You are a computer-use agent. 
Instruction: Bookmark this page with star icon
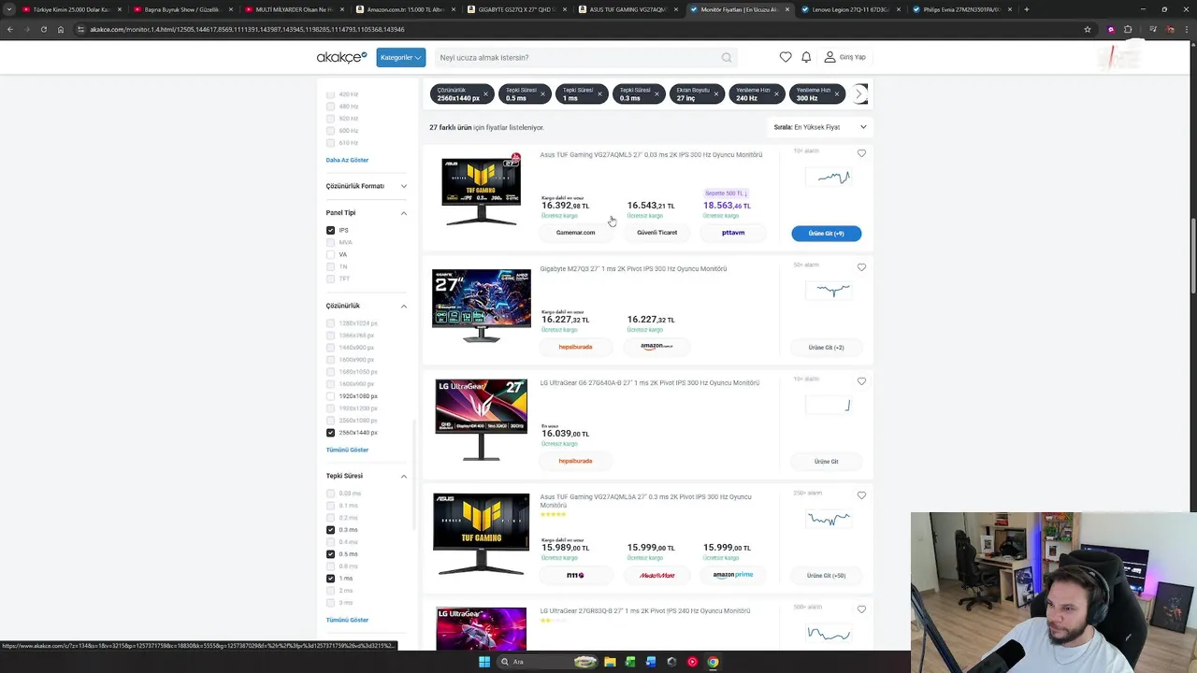(1087, 29)
